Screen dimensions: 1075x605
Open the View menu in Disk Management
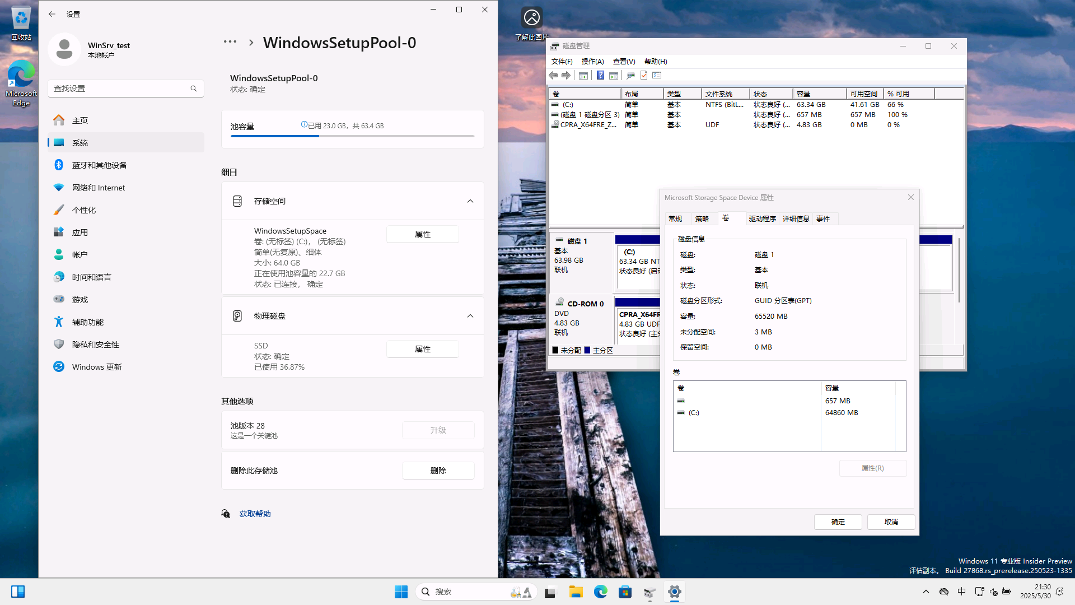[624, 62]
